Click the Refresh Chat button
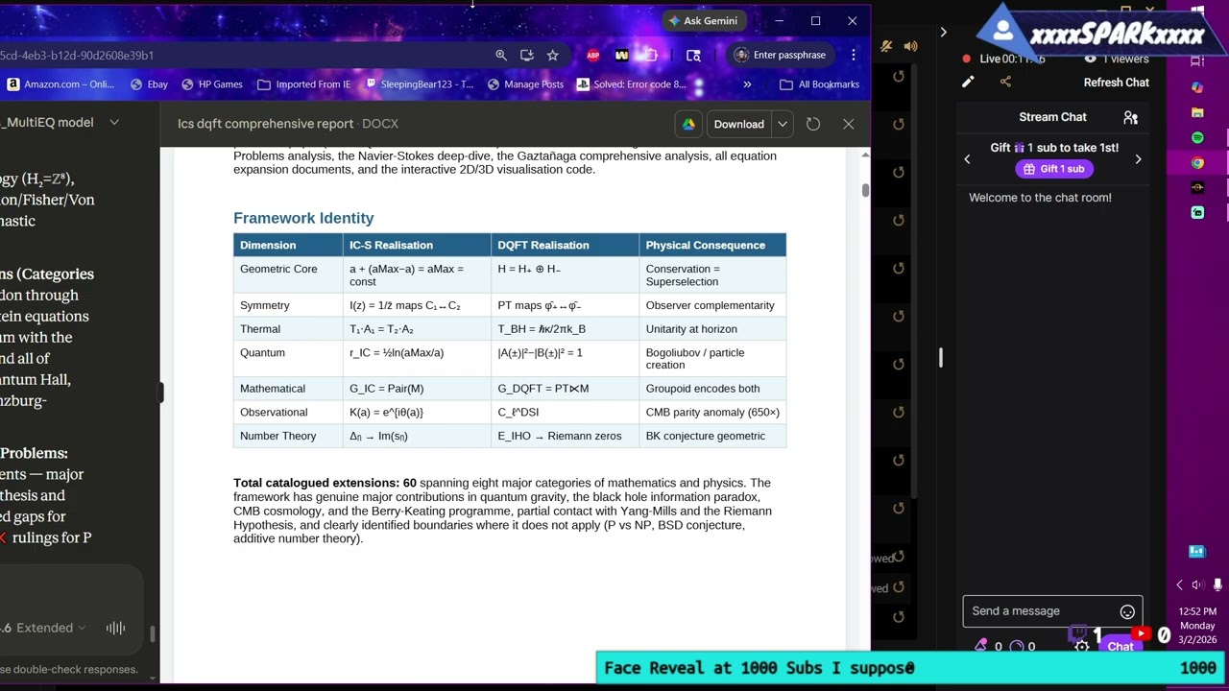 1116,83
